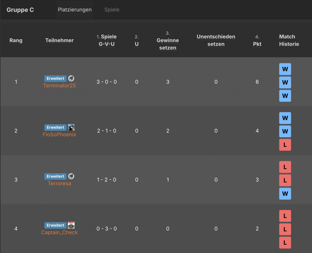Click FloSoPhoenix's avatar thumbnail
The height and width of the screenshot is (253, 312).
[x=71, y=127]
